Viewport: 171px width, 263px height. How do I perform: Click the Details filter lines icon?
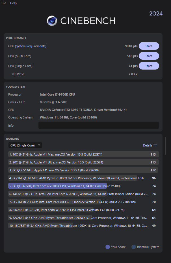point(155,145)
